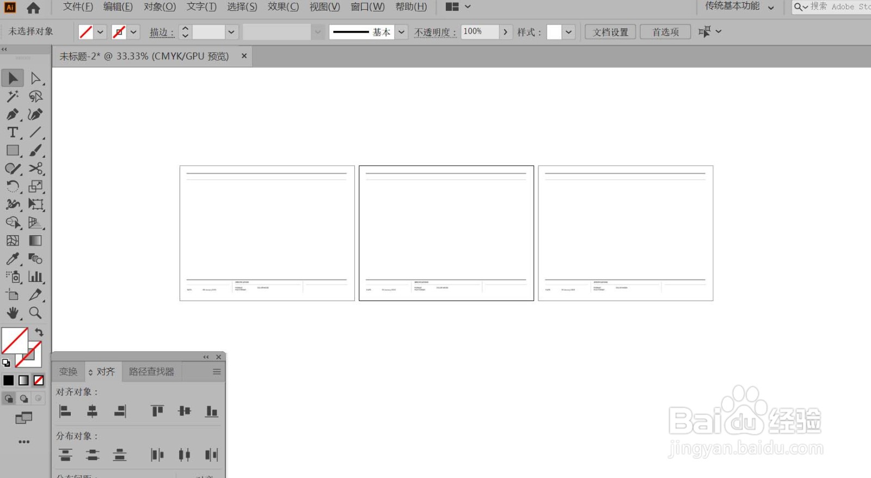Click horizontal align left icon

pos(65,411)
